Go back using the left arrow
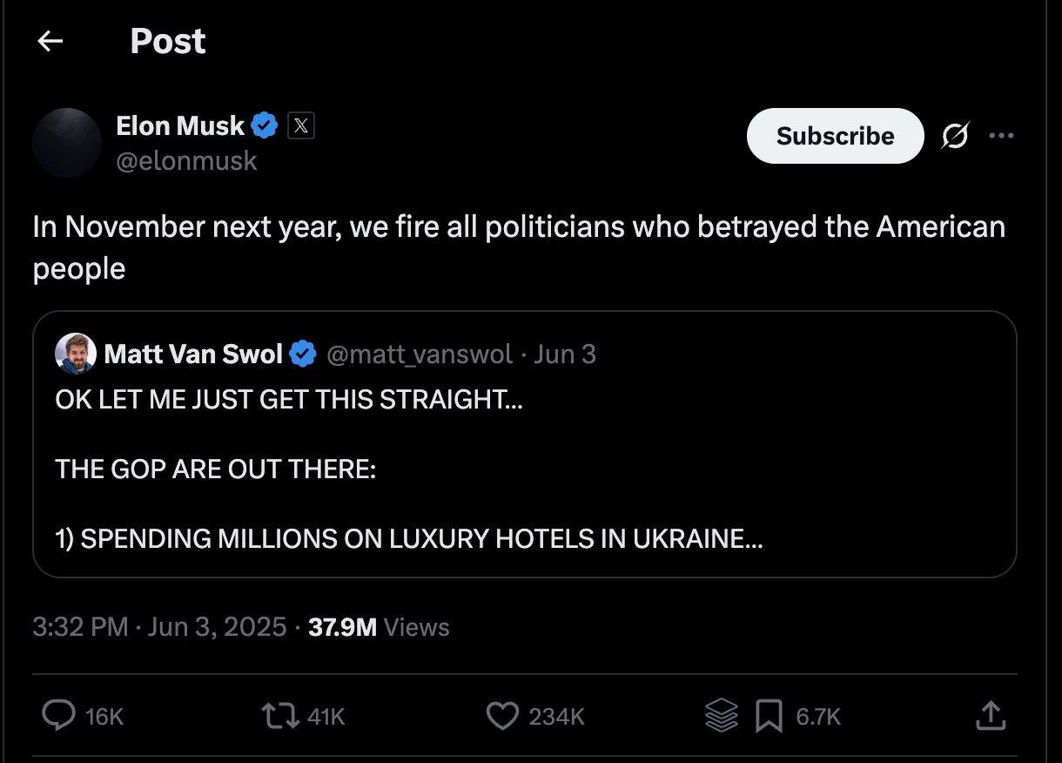 (50, 41)
